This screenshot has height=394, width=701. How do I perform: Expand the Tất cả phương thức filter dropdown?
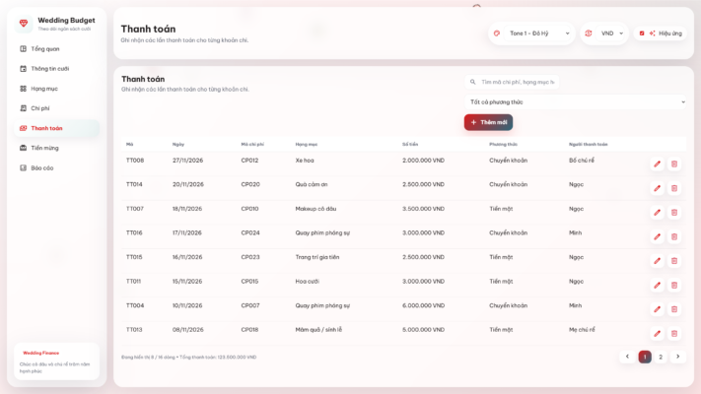point(576,102)
